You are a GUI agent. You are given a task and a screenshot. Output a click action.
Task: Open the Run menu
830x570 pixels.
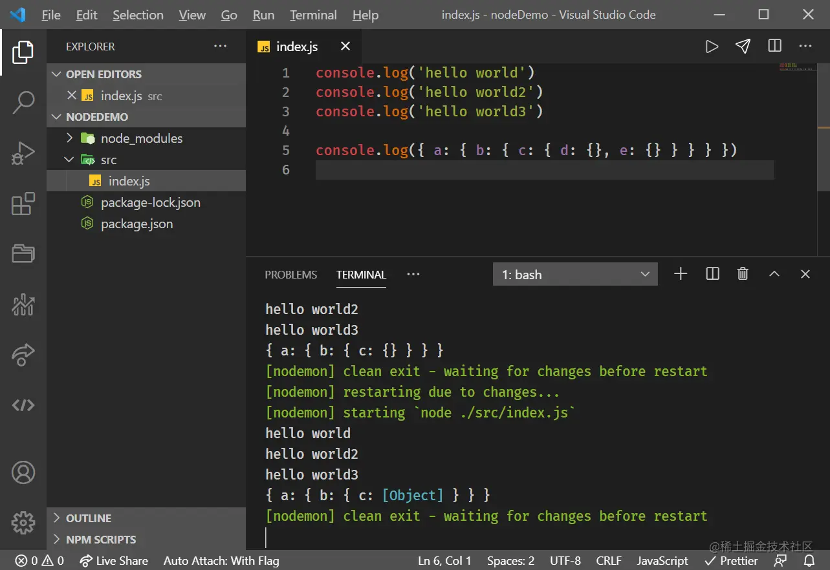click(263, 15)
